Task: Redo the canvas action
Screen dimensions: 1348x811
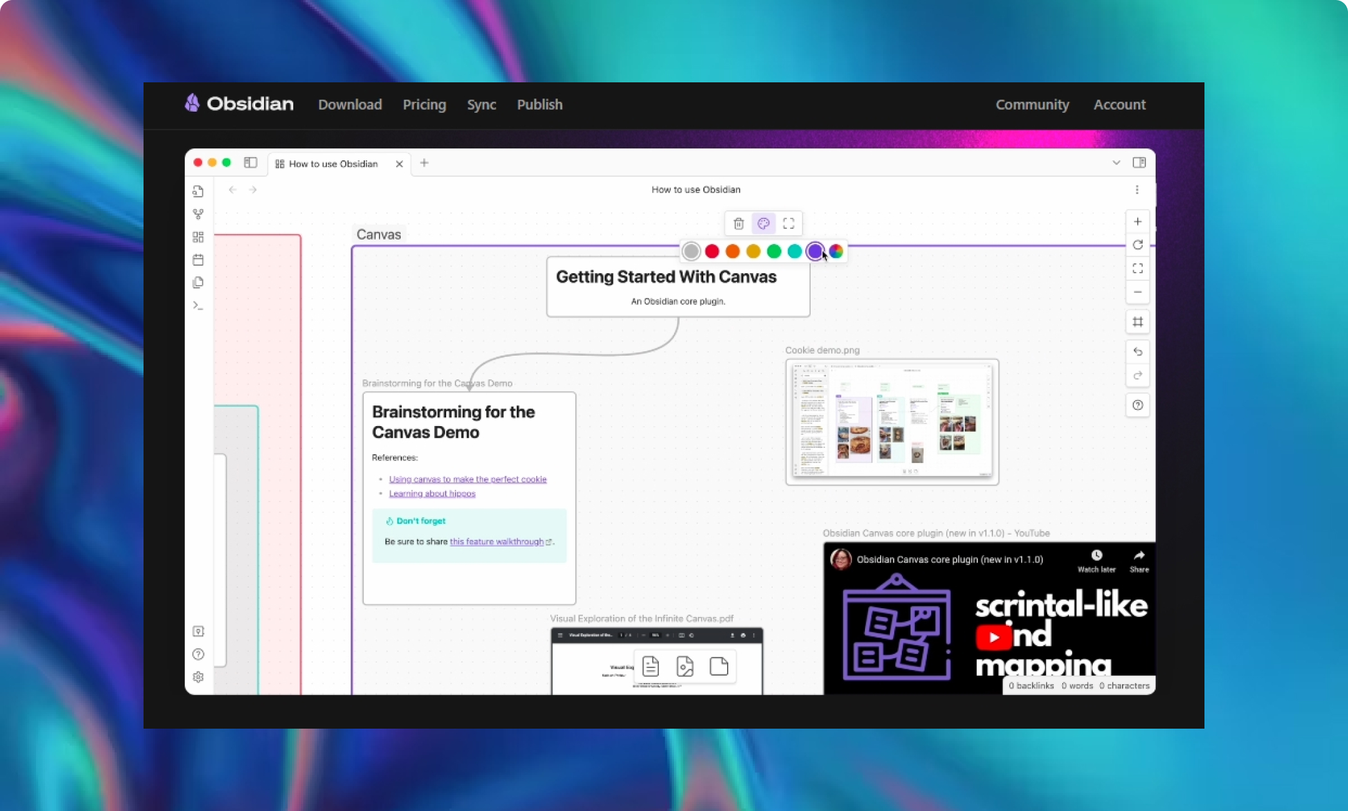Action: [x=1138, y=376]
